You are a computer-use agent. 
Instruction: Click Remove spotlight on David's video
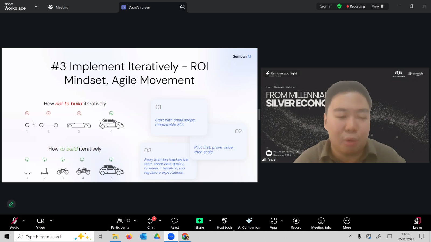281,73
